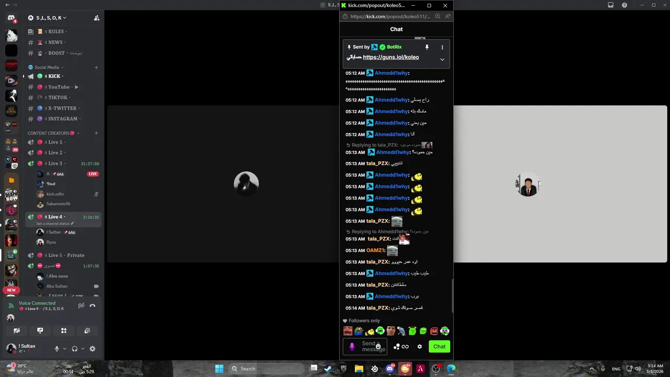This screenshot has height=377, width=670.
Task: Turn on camera in Discord voice panel
Action: point(17,330)
